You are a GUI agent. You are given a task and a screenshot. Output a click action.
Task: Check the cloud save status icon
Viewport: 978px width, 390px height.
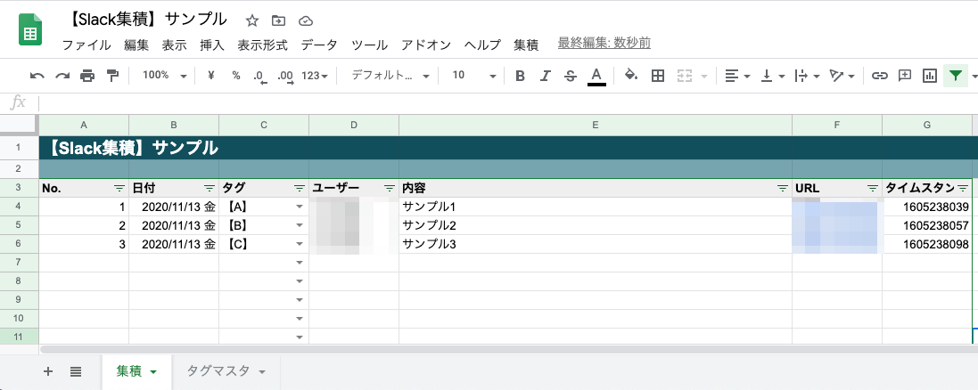tap(305, 20)
